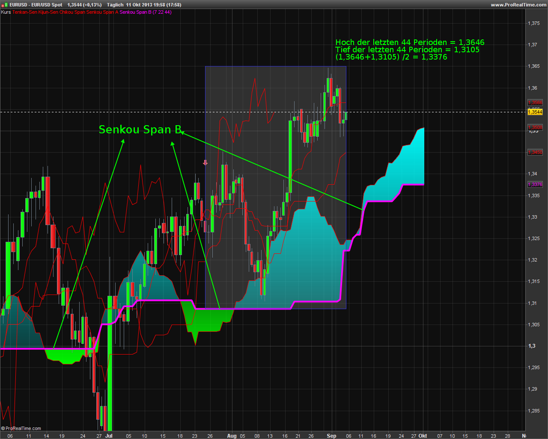Click the Jul label on time axis
The image size is (548, 439).
109,436
